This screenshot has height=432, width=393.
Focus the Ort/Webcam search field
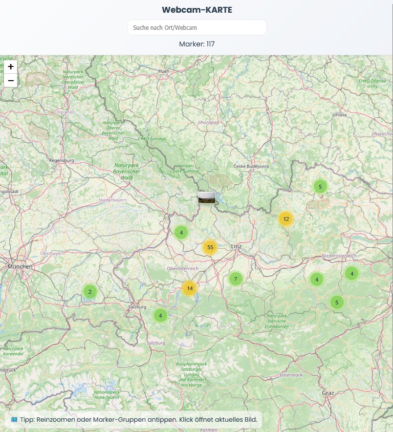click(196, 27)
